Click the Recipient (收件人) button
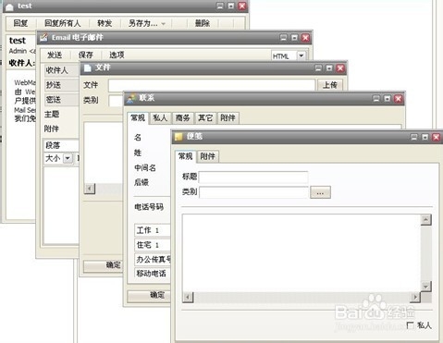This screenshot has height=343, width=443. pyautogui.click(x=61, y=70)
